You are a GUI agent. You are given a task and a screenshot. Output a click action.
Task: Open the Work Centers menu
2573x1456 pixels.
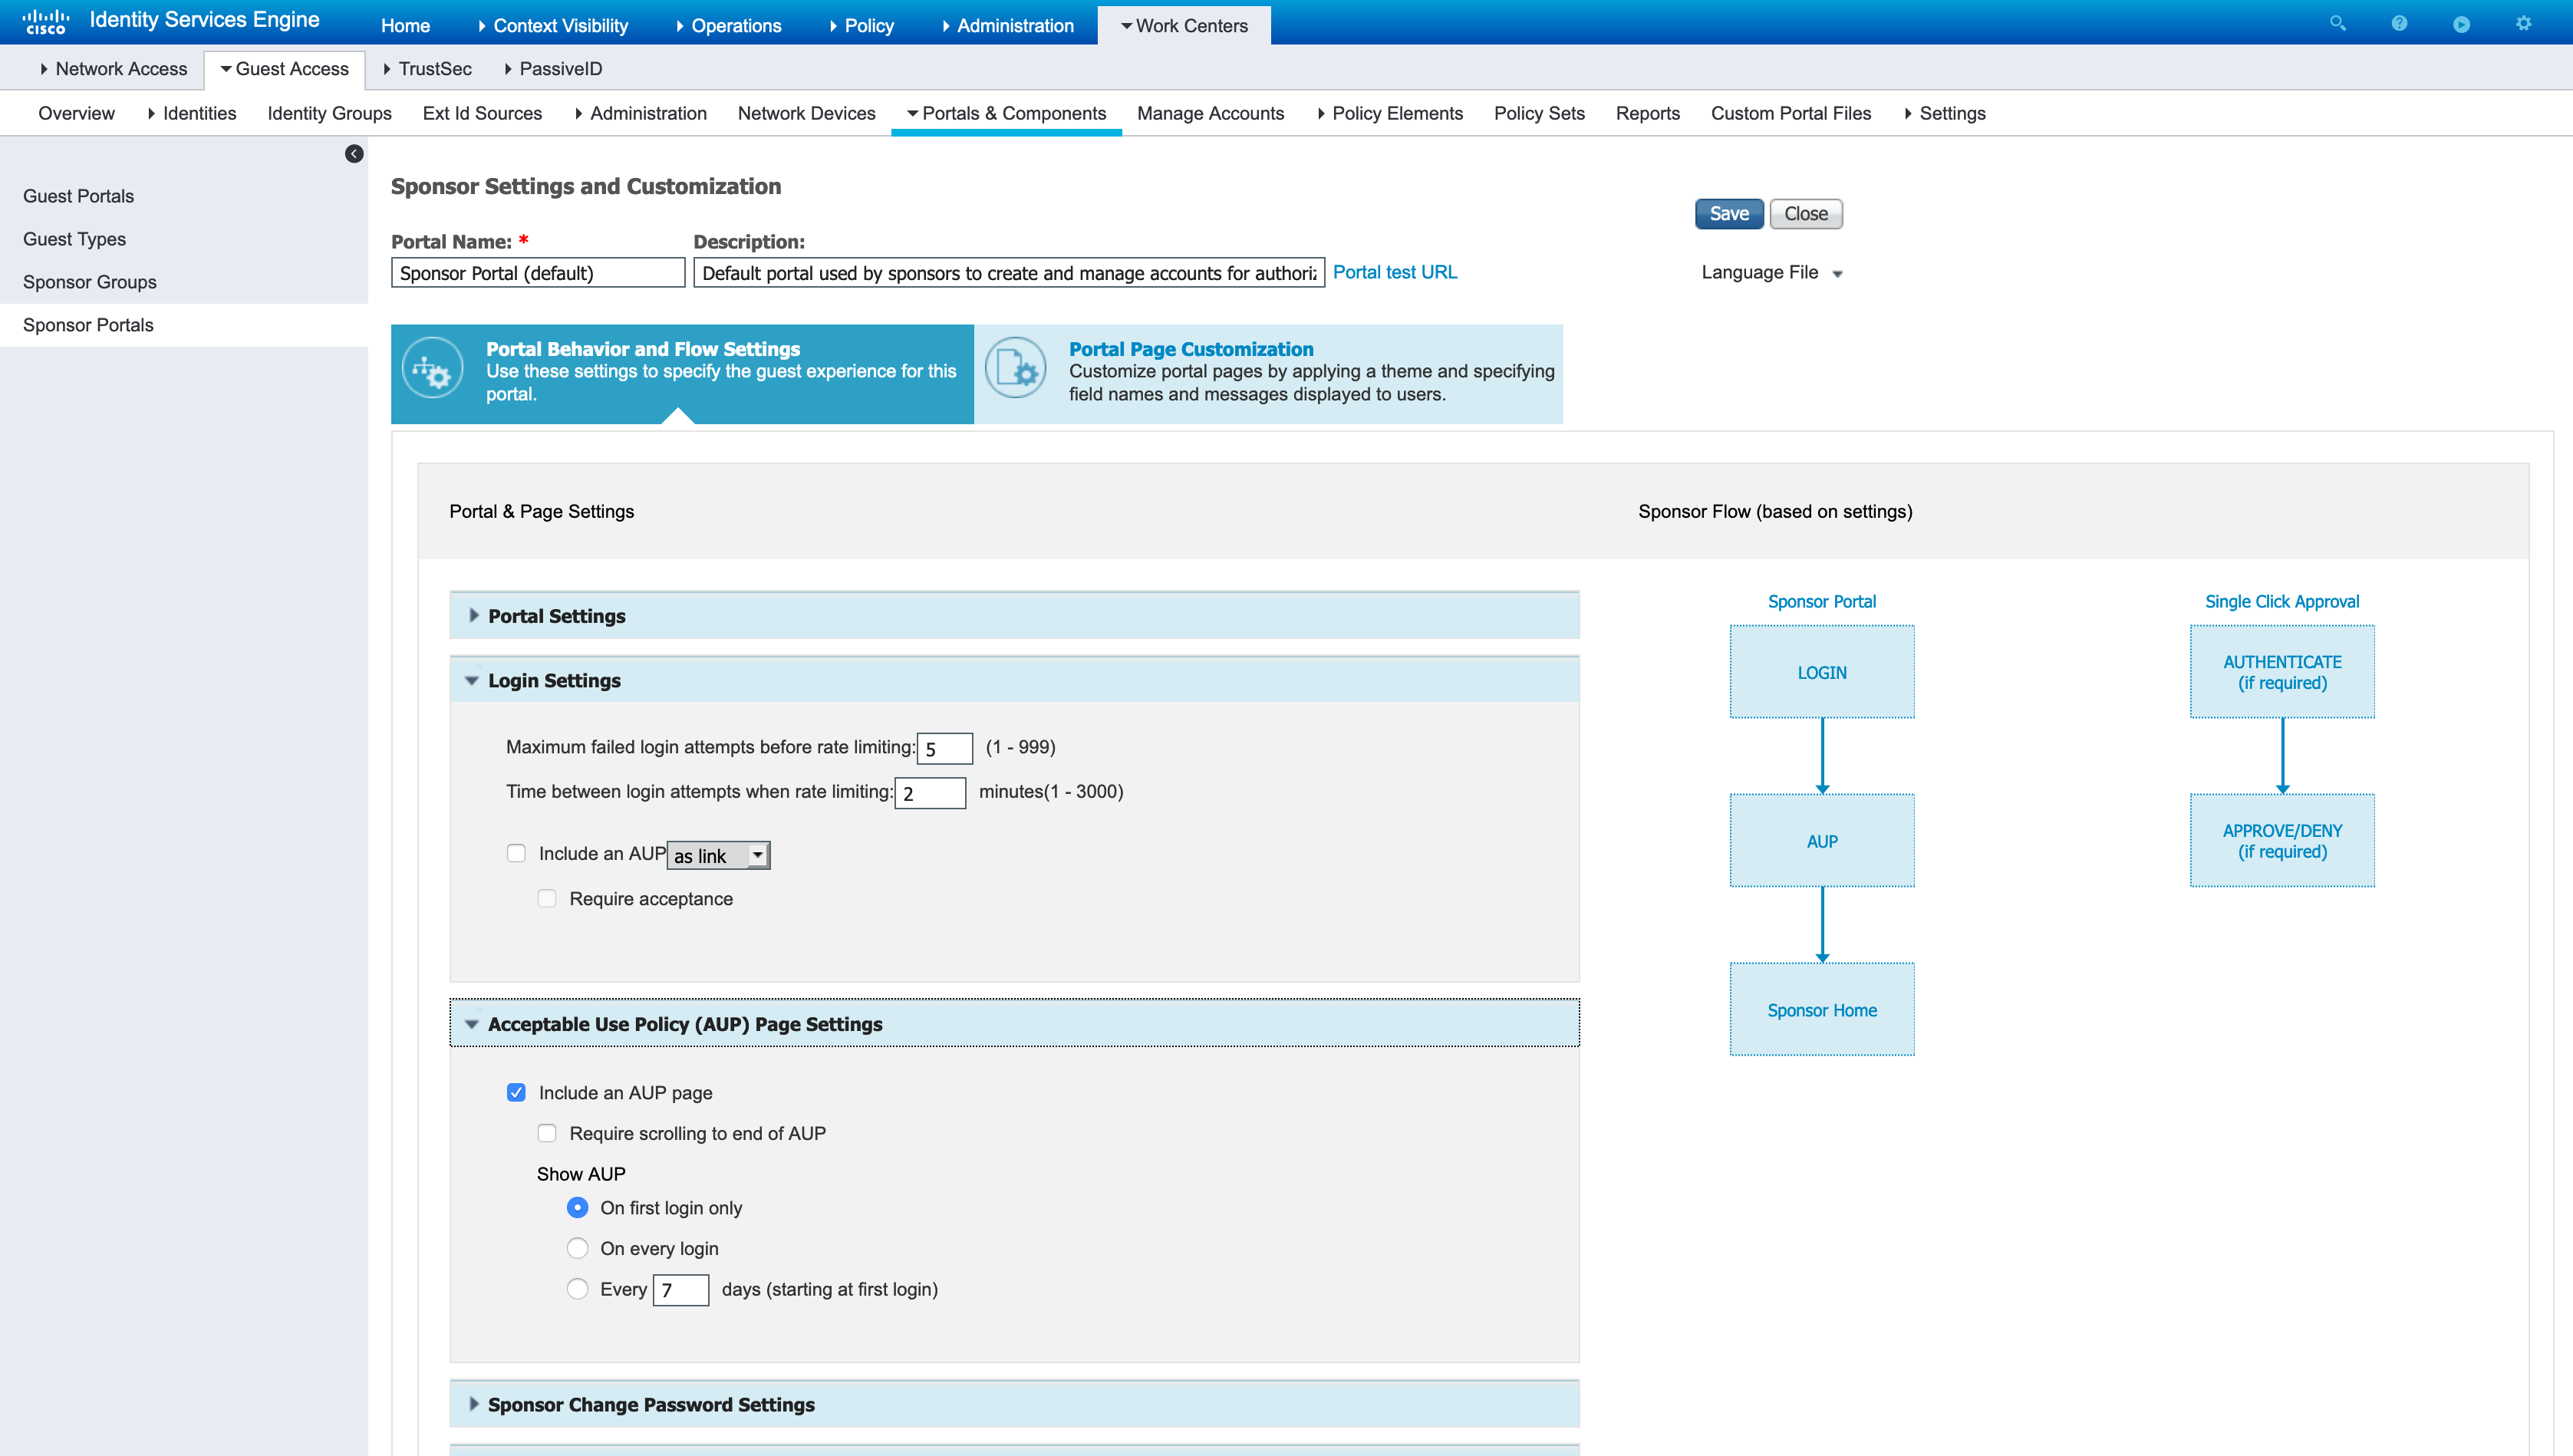click(1184, 25)
